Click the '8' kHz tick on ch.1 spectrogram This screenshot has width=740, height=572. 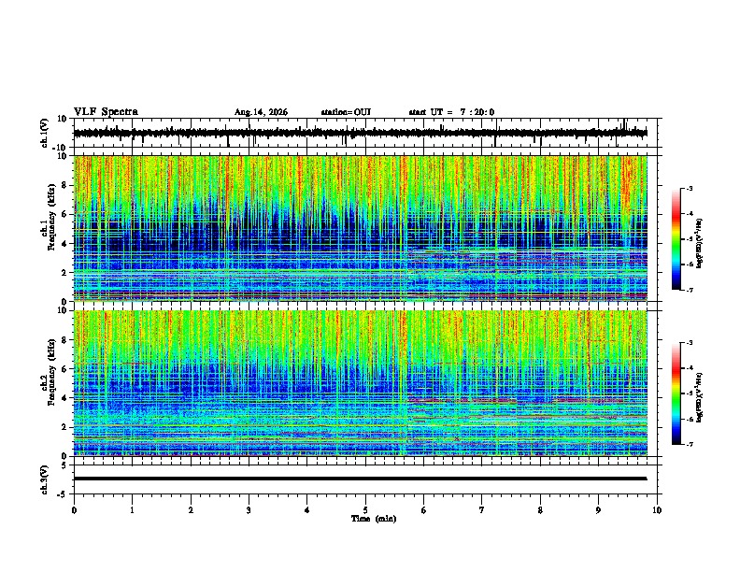point(65,185)
